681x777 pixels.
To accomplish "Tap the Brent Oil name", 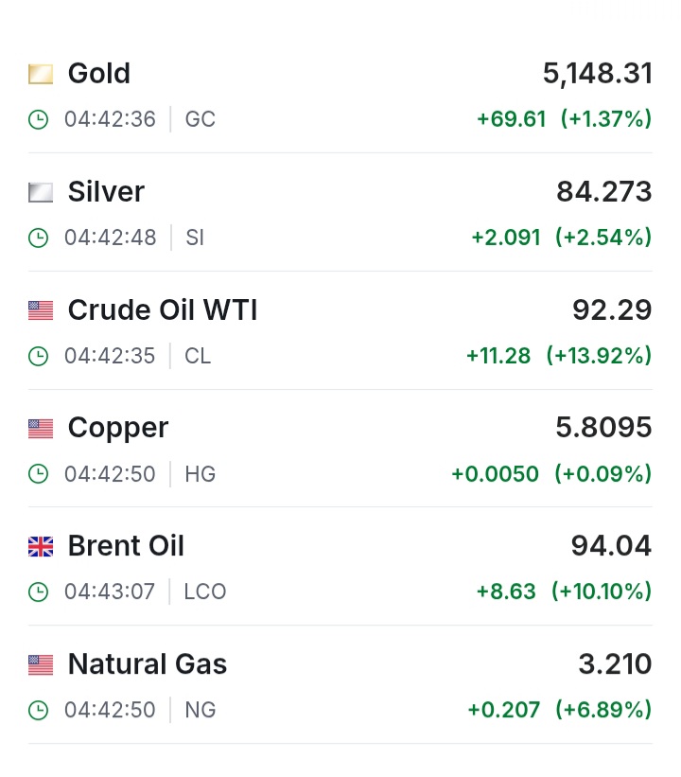I will [x=126, y=546].
